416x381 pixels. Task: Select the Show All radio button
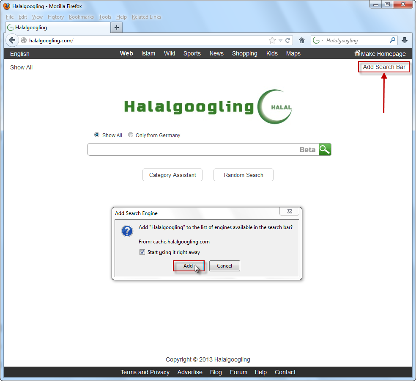[97, 135]
